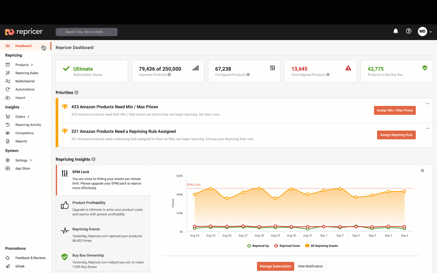Open options menu for Repricing Rule priority
This screenshot has width=437, height=273.
[427, 128]
